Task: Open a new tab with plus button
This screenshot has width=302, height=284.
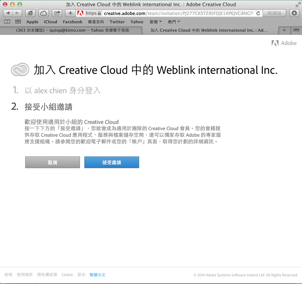Action: coord(284,30)
